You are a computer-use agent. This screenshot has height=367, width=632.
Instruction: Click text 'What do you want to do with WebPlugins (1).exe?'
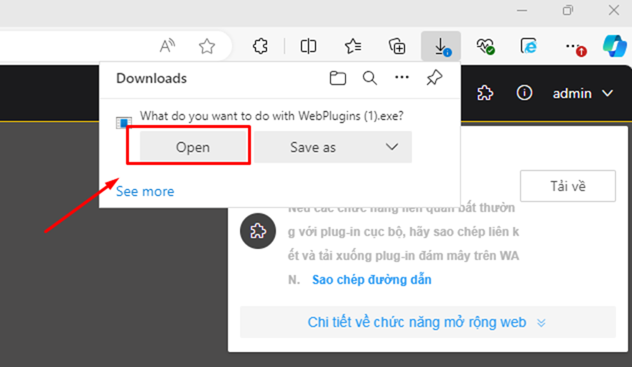click(x=271, y=116)
